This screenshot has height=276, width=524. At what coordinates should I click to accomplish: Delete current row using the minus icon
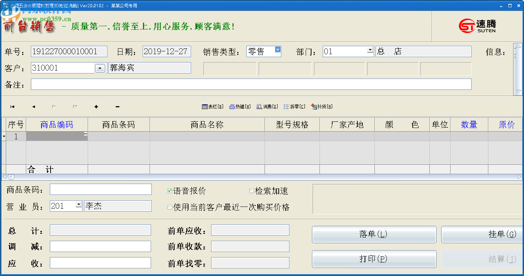[117, 107]
